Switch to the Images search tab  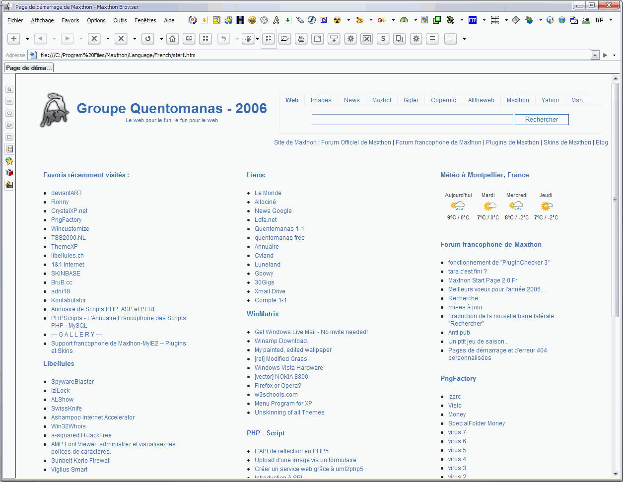[x=321, y=100]
